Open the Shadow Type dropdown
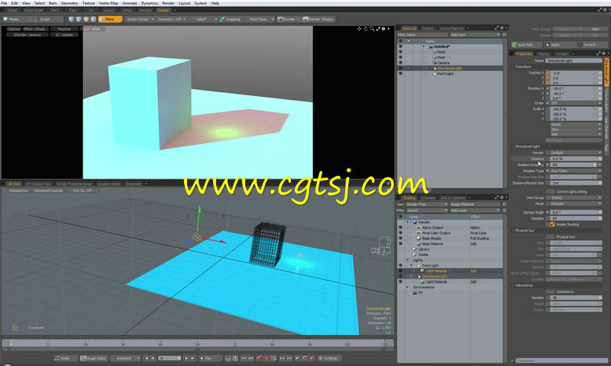 tap(576, 171)
